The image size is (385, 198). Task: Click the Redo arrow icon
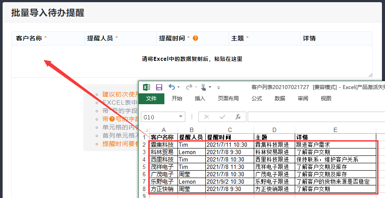[x=188, y=87]
